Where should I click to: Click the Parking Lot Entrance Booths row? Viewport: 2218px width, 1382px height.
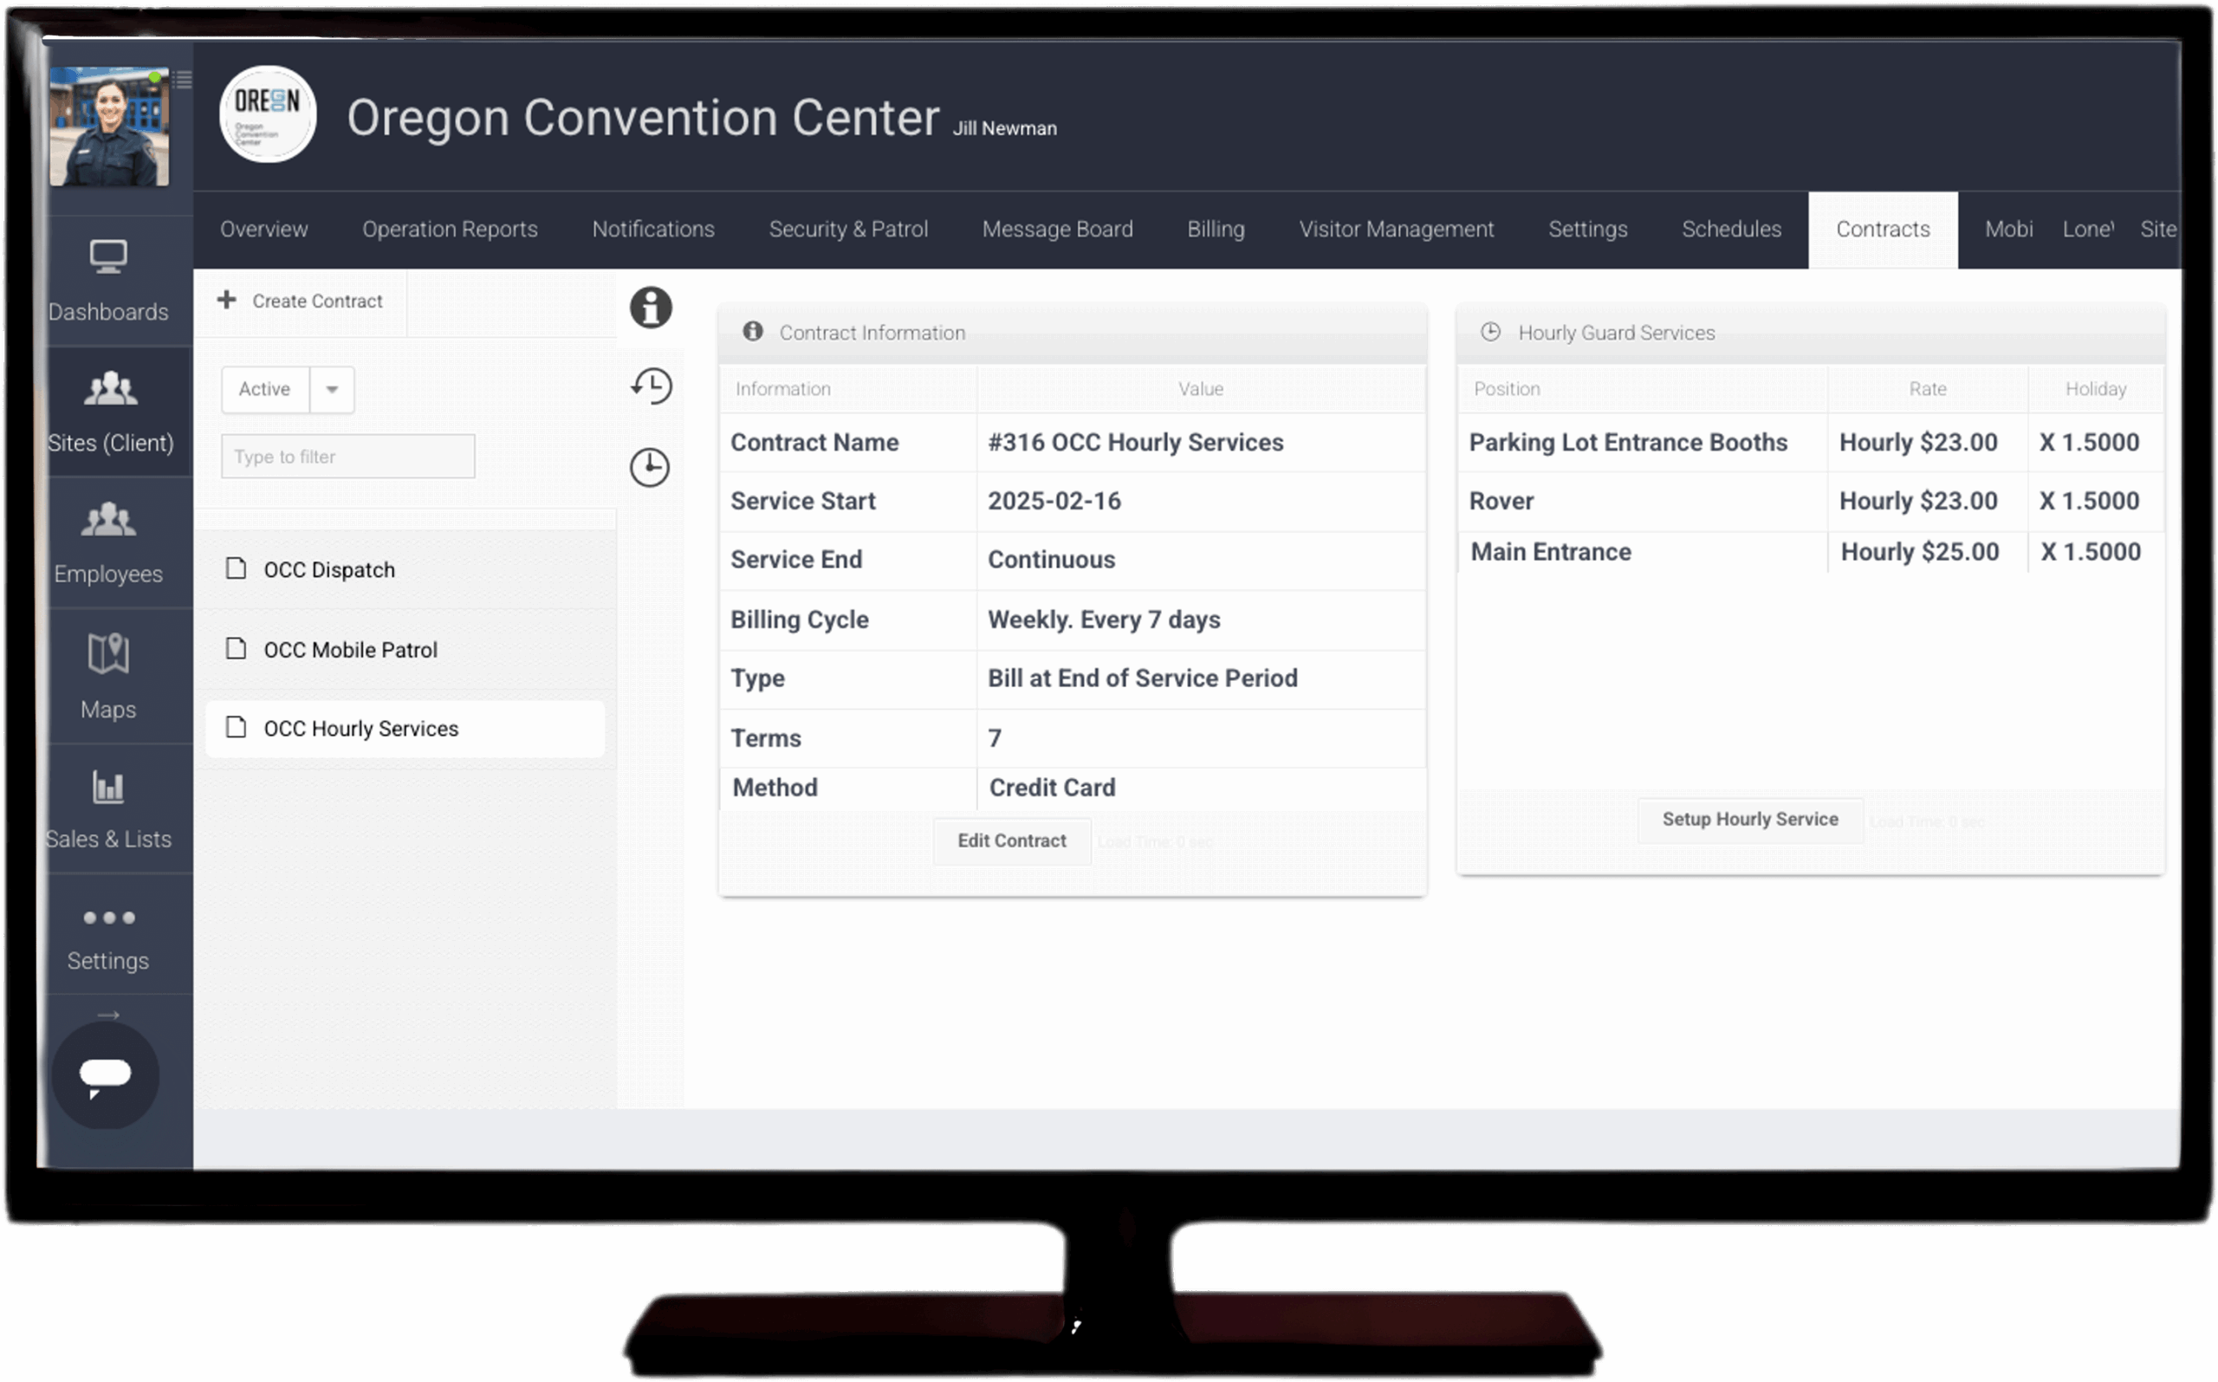tap(1811, 443)
